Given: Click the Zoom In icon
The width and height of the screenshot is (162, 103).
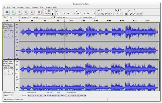Looking at the screenshot, I should click(x=131, y=14).
